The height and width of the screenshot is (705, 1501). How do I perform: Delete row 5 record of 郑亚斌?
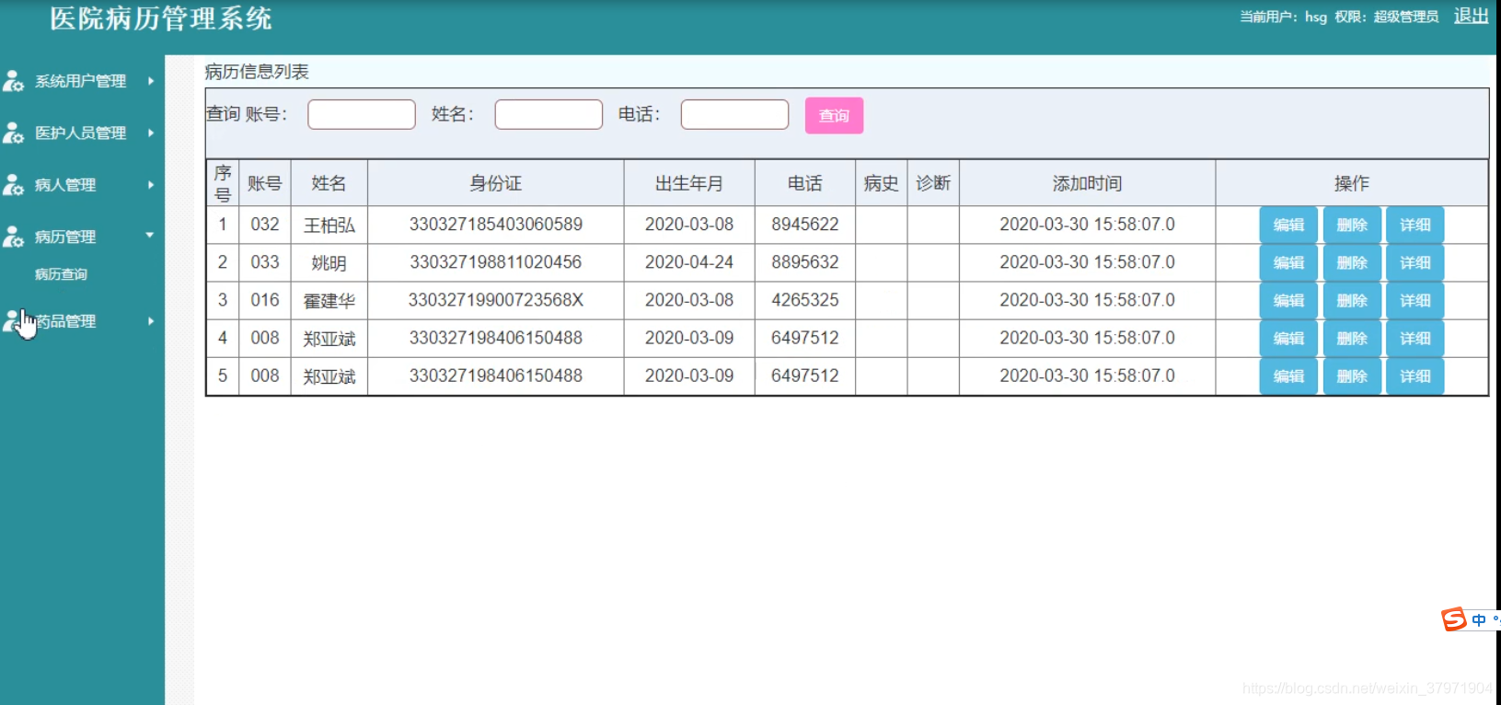(1352, 376)
